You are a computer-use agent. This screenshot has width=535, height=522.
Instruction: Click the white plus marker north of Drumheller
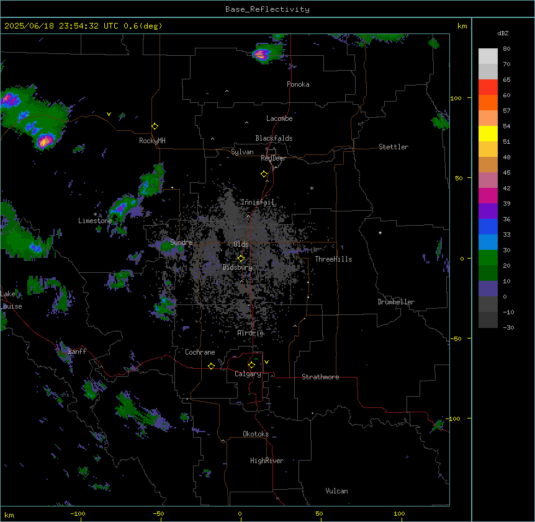380,232
